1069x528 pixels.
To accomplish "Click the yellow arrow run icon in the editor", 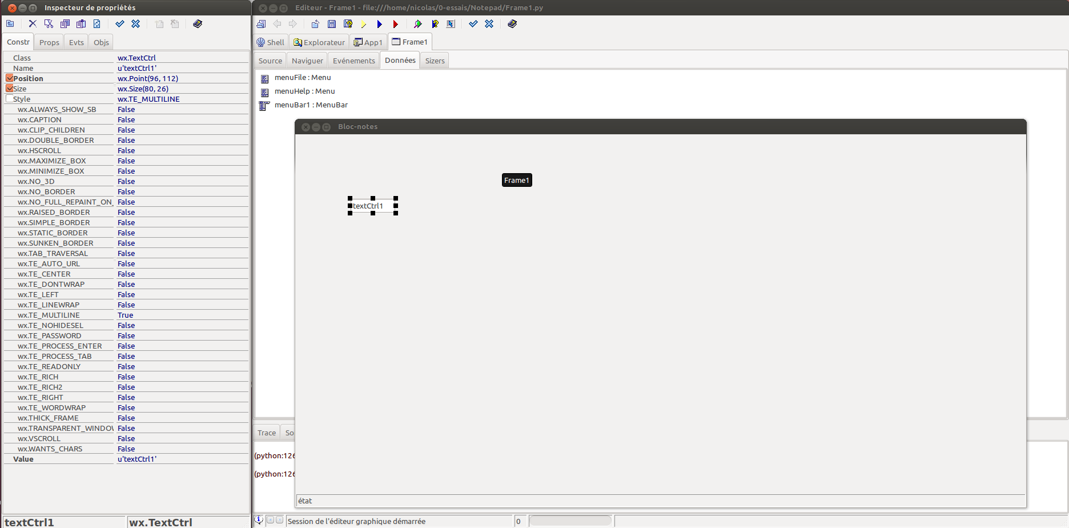I will tap(364, 24).
